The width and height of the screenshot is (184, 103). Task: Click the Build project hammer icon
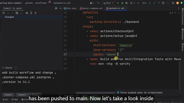tap(98, 3)
